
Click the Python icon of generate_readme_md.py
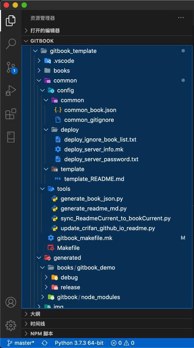[54, 208]
